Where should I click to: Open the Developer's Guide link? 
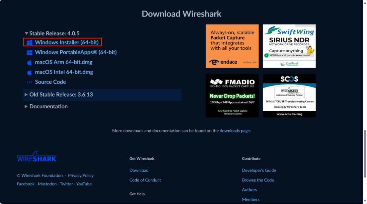pos(259,170)
